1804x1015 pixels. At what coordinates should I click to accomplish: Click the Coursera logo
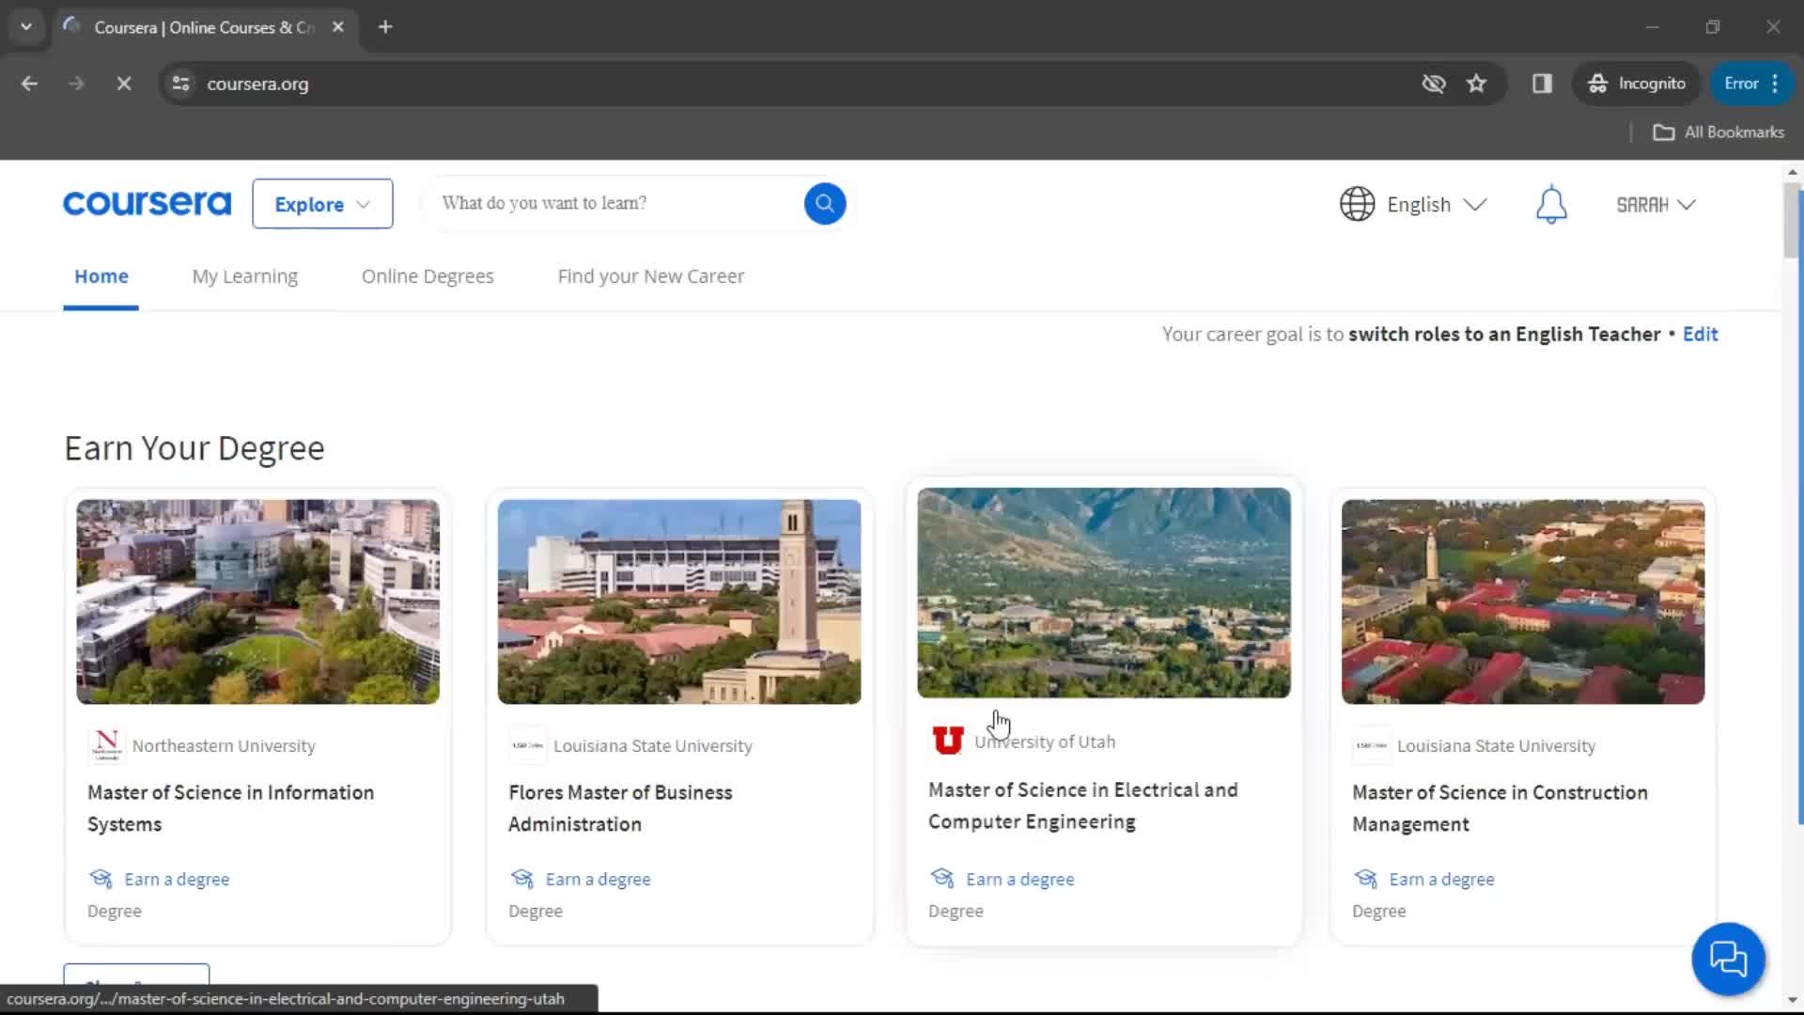tap(147, 203)
